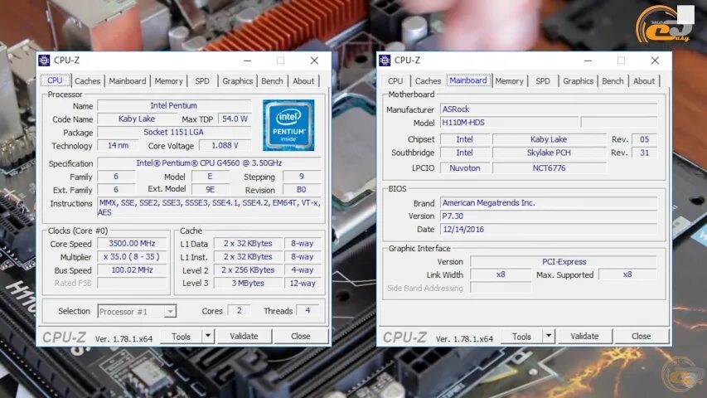Click the Link Width value x8
The image size is (707, 398).
[x=501, y=274]
